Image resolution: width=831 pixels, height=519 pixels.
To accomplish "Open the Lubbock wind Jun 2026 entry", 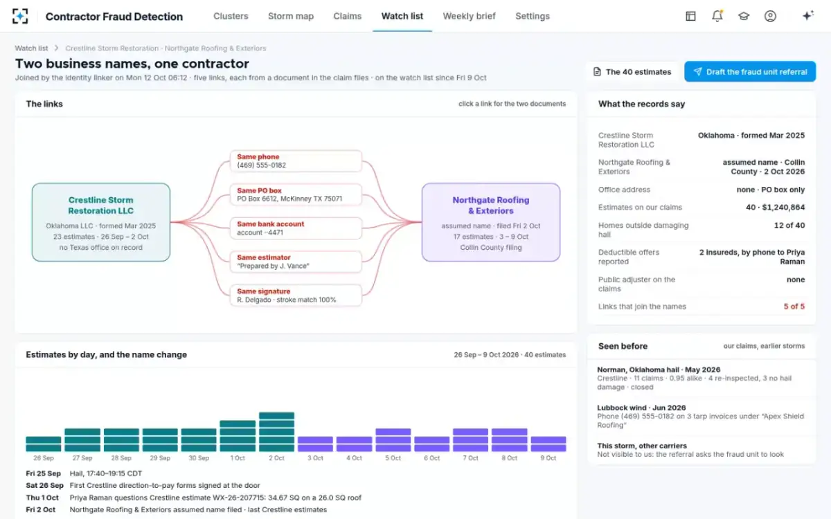I will [701, 417].
